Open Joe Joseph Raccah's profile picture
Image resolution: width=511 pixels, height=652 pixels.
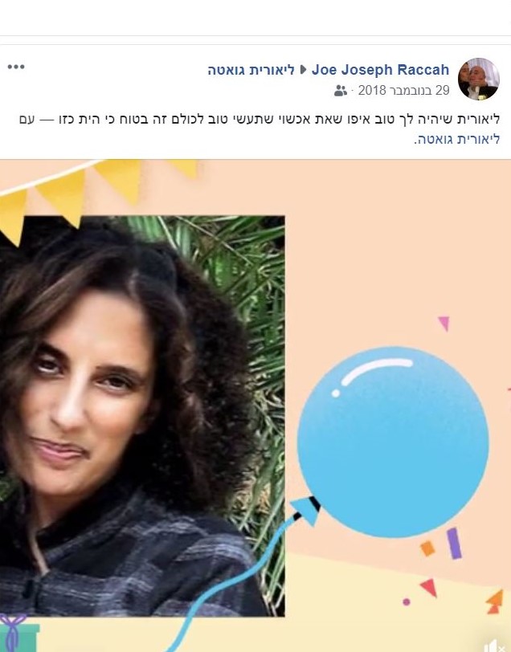coord(479,79)
